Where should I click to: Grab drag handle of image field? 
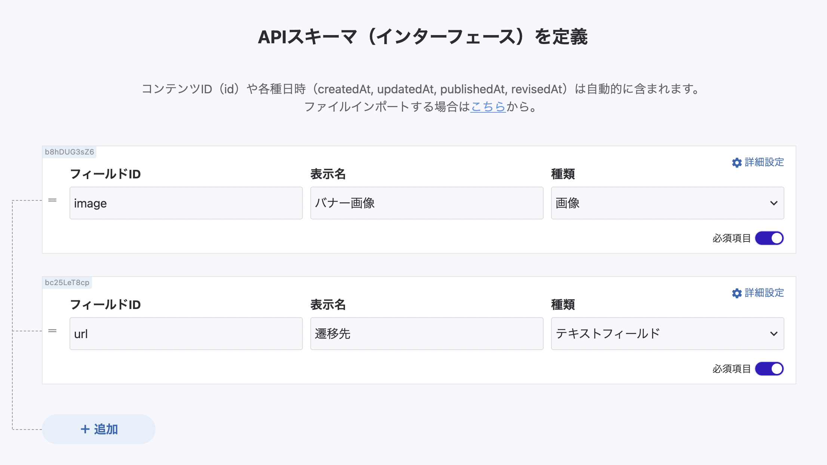[x=52, y=200]
